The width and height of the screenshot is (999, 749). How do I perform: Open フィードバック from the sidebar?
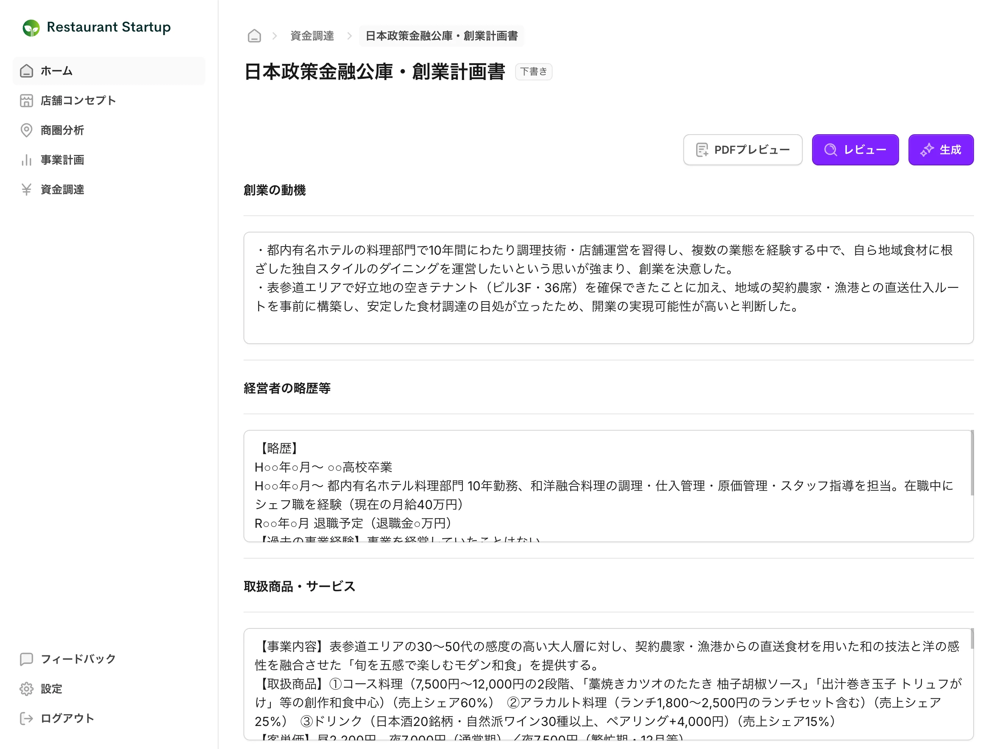[x=109, y=659]
